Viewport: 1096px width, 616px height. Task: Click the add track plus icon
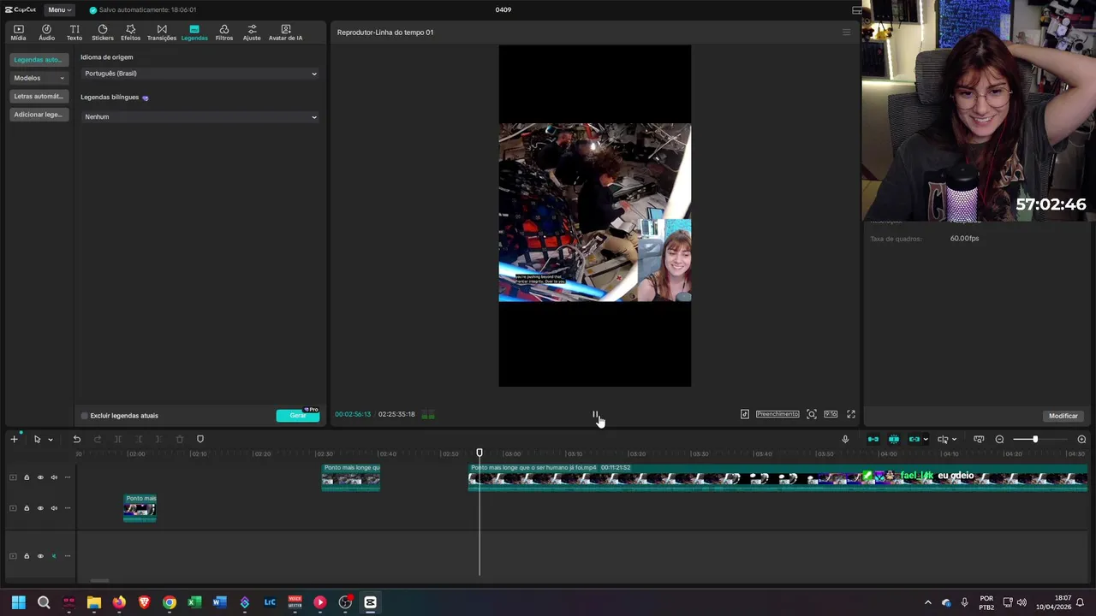pyautogui.click(x=14, y=439)
